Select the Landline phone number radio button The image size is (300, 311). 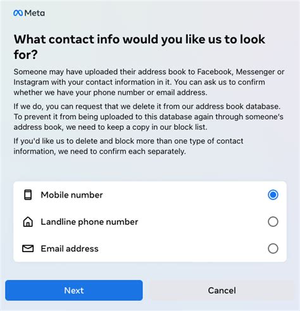coord(273,222)
